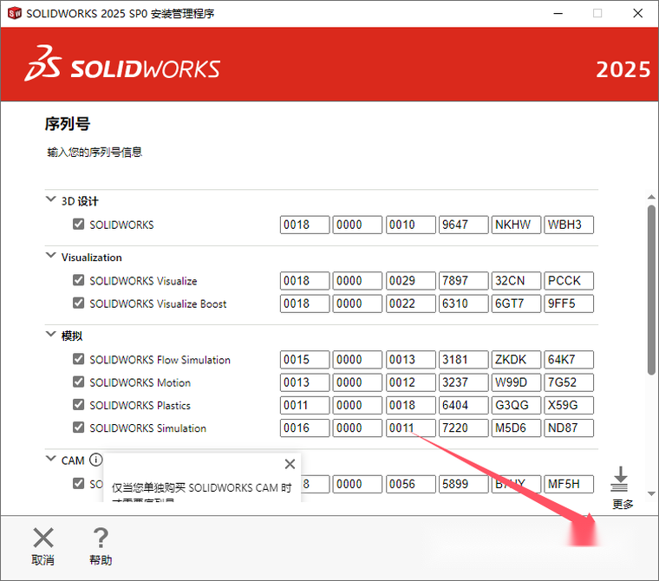Uncheck the SOLIDWORKS 3D design checkbox
This screenshot has height=581, width=659.
[x=79, y=225]
